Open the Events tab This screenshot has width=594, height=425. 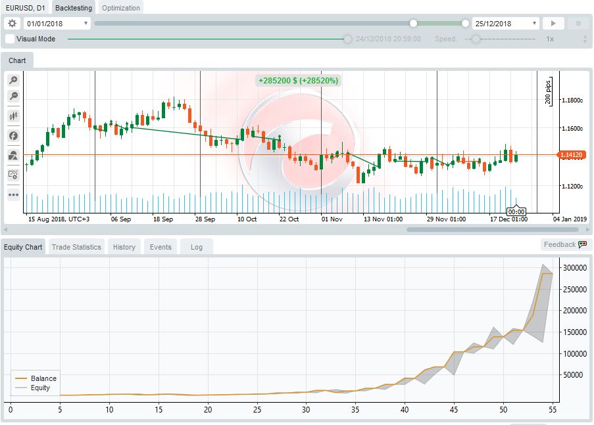pyautogui.click(x=161, y=247)
